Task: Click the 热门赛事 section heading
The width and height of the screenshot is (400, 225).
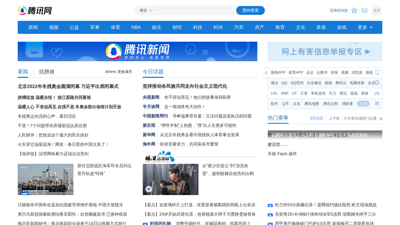Action: [x=278, y=118]
